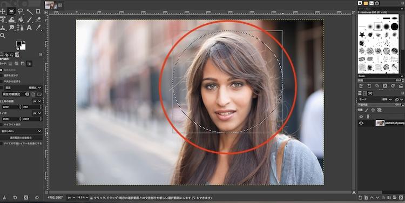This screenshot has height=203, width=405.
Task: Switch to the Brushes tab
Action: [360, 3]
